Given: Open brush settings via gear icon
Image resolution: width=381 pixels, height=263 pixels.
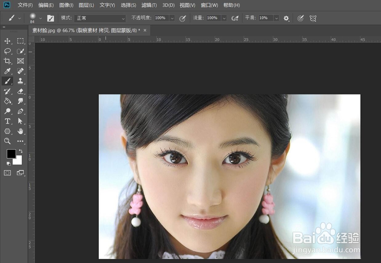Looking at the screenshot, I should (286, 18).
